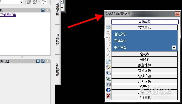Select the 坐标定位 button
The image size is (182, 104).
click(x=145, y=22)
